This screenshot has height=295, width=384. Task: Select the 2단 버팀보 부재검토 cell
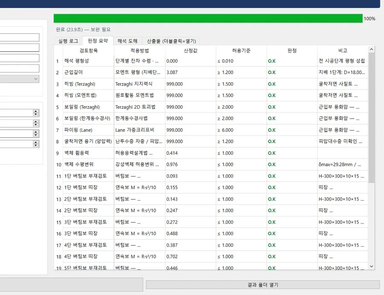click(88, 199)
